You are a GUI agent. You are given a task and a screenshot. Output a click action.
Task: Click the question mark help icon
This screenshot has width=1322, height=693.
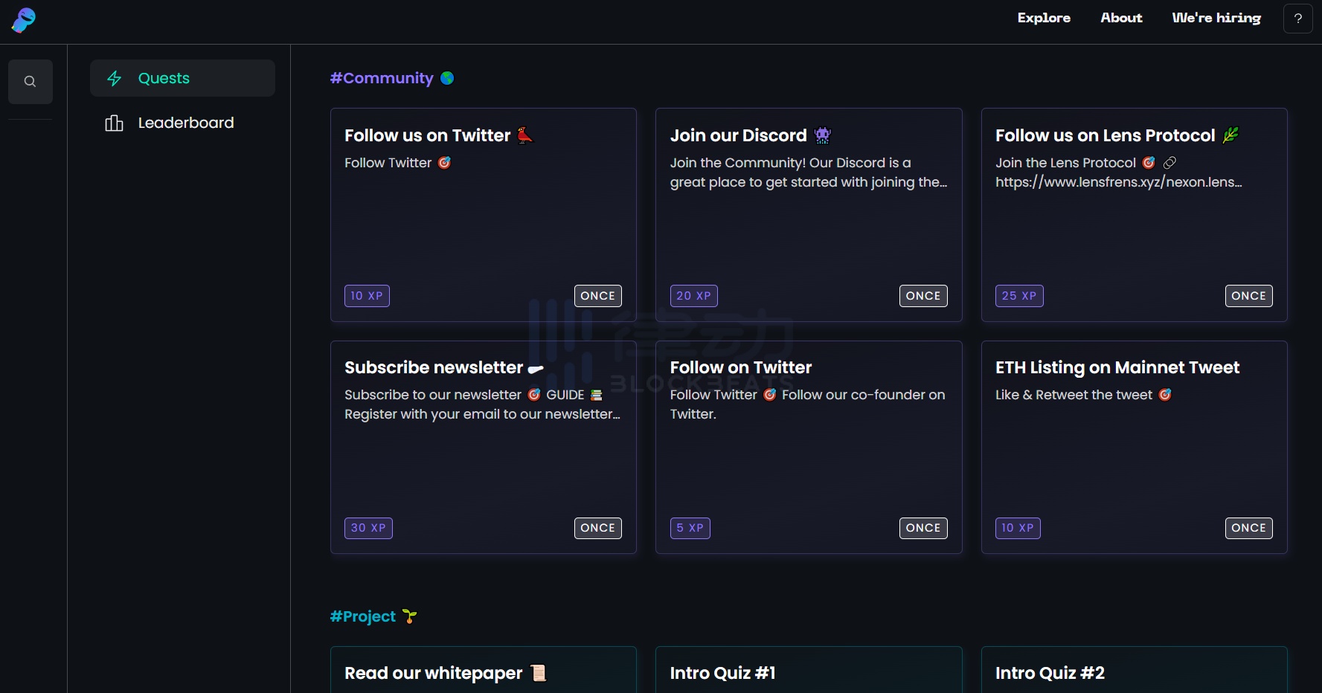[1297, 19]
